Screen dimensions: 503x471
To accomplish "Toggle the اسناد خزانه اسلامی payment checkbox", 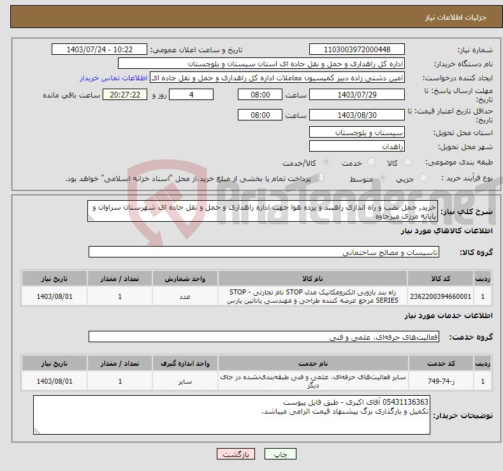I will [320, 177].
